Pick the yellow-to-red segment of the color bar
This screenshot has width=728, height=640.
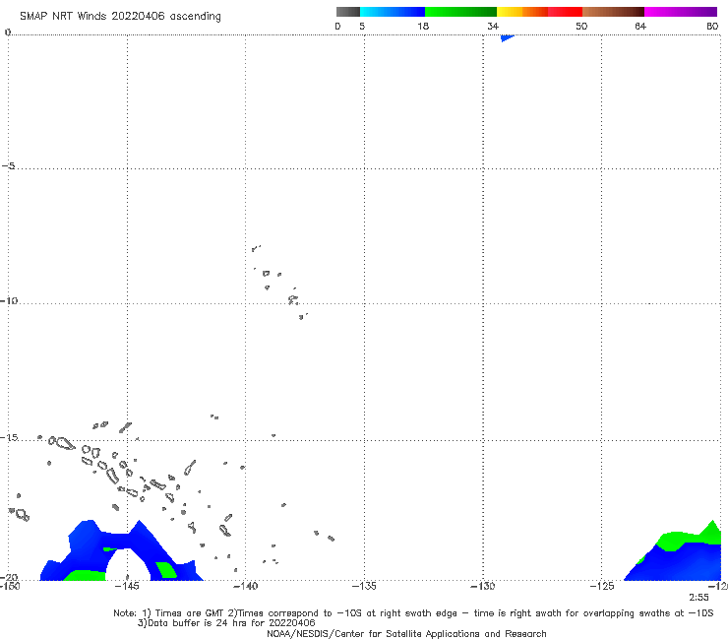coord(539,12)
